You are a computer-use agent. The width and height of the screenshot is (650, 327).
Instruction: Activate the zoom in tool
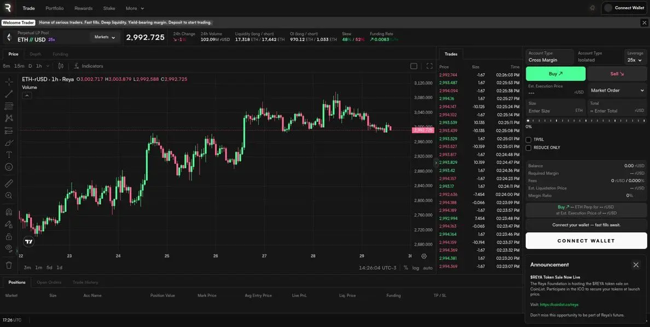click(x=9, y=195)
